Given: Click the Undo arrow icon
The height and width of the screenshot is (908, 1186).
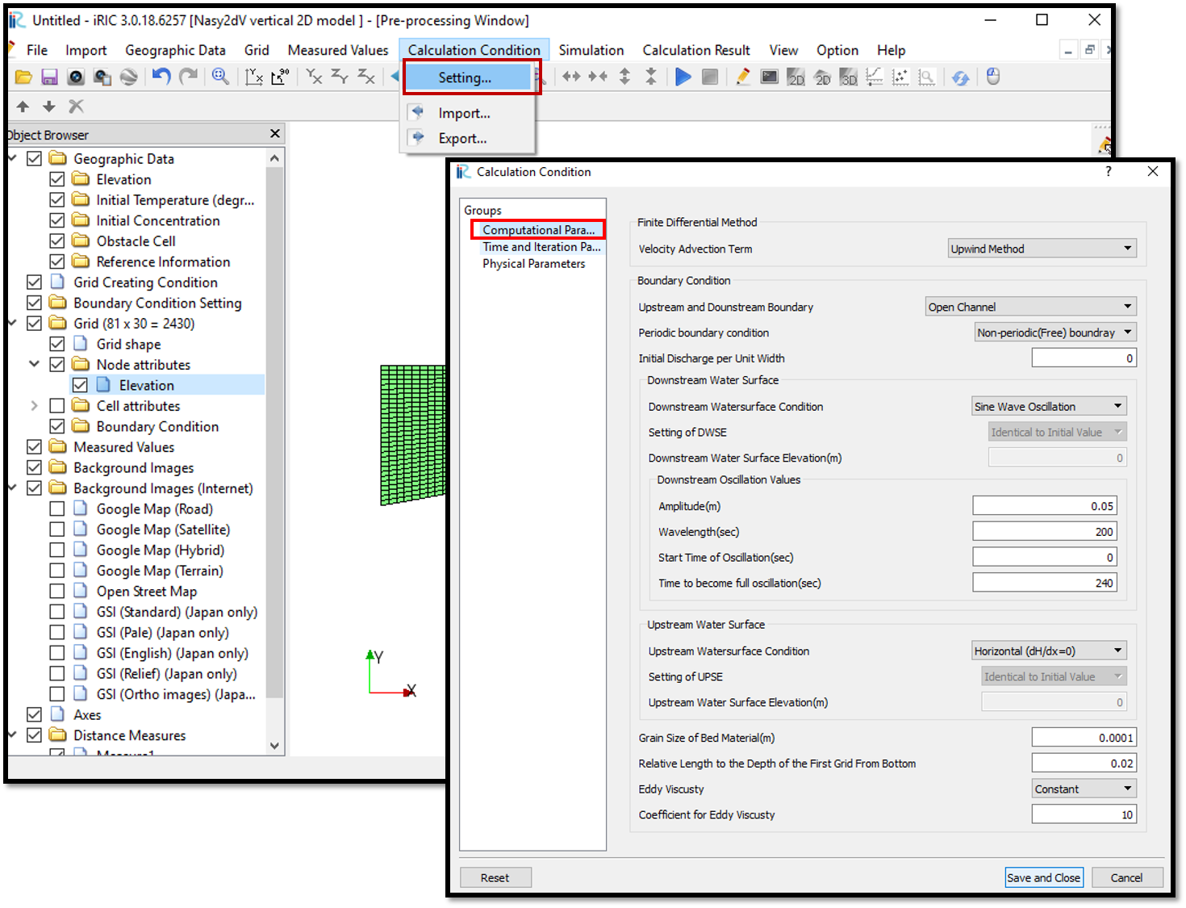Looking at the screenshot, I should [161, 77].
